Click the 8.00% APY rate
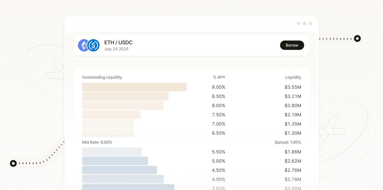 pos(219,105)
